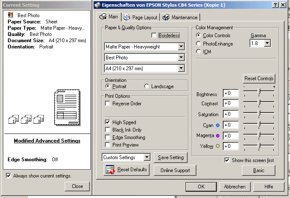The image size is (290, 198).
Task: Click the Main tab printer icon
Action: click(103, 17)
